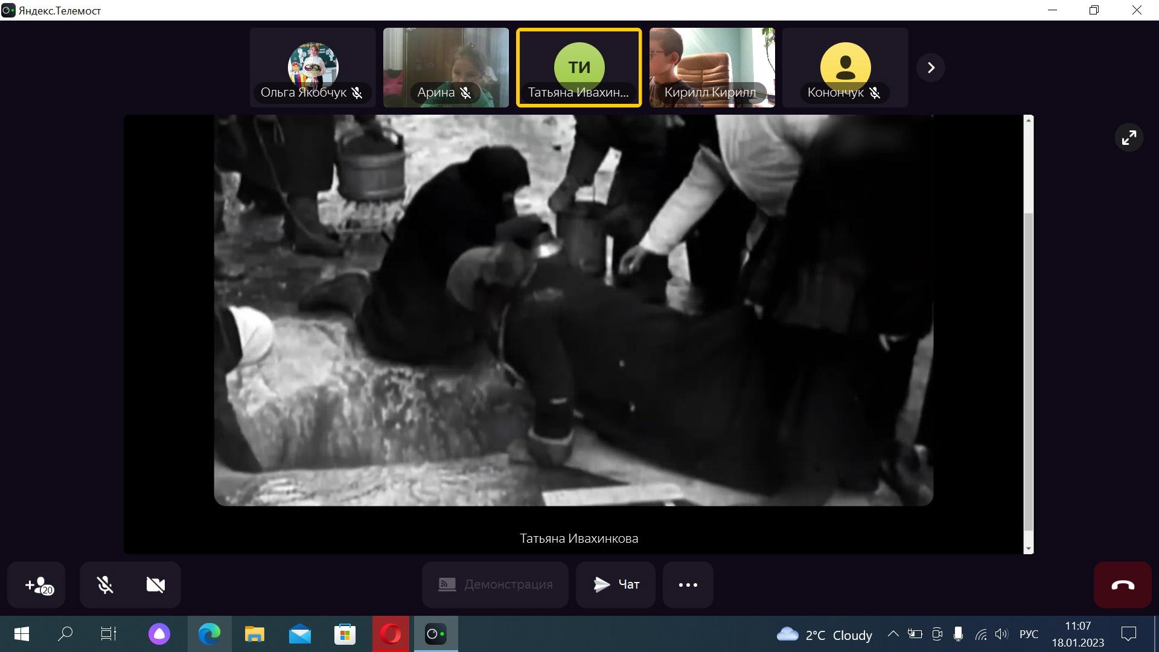Image resolution: width=1159 pixels, height=652 pixels.
Task: Open Opera browser from the taskbar
Action: 391,634
